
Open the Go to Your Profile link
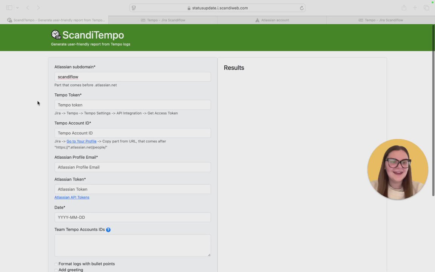pyautogui.click(x=81, y=141)
